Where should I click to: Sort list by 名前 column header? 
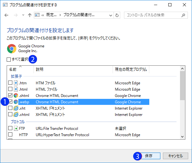pos(20,69)
